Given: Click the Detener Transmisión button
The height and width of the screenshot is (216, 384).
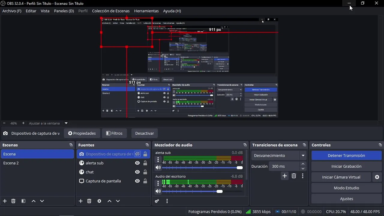Looking at the screenshot, I should coord(346,155).
